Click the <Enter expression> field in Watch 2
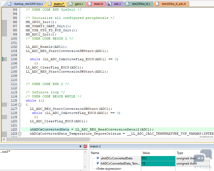The image size is (214, 171). (x=108, y=169)
